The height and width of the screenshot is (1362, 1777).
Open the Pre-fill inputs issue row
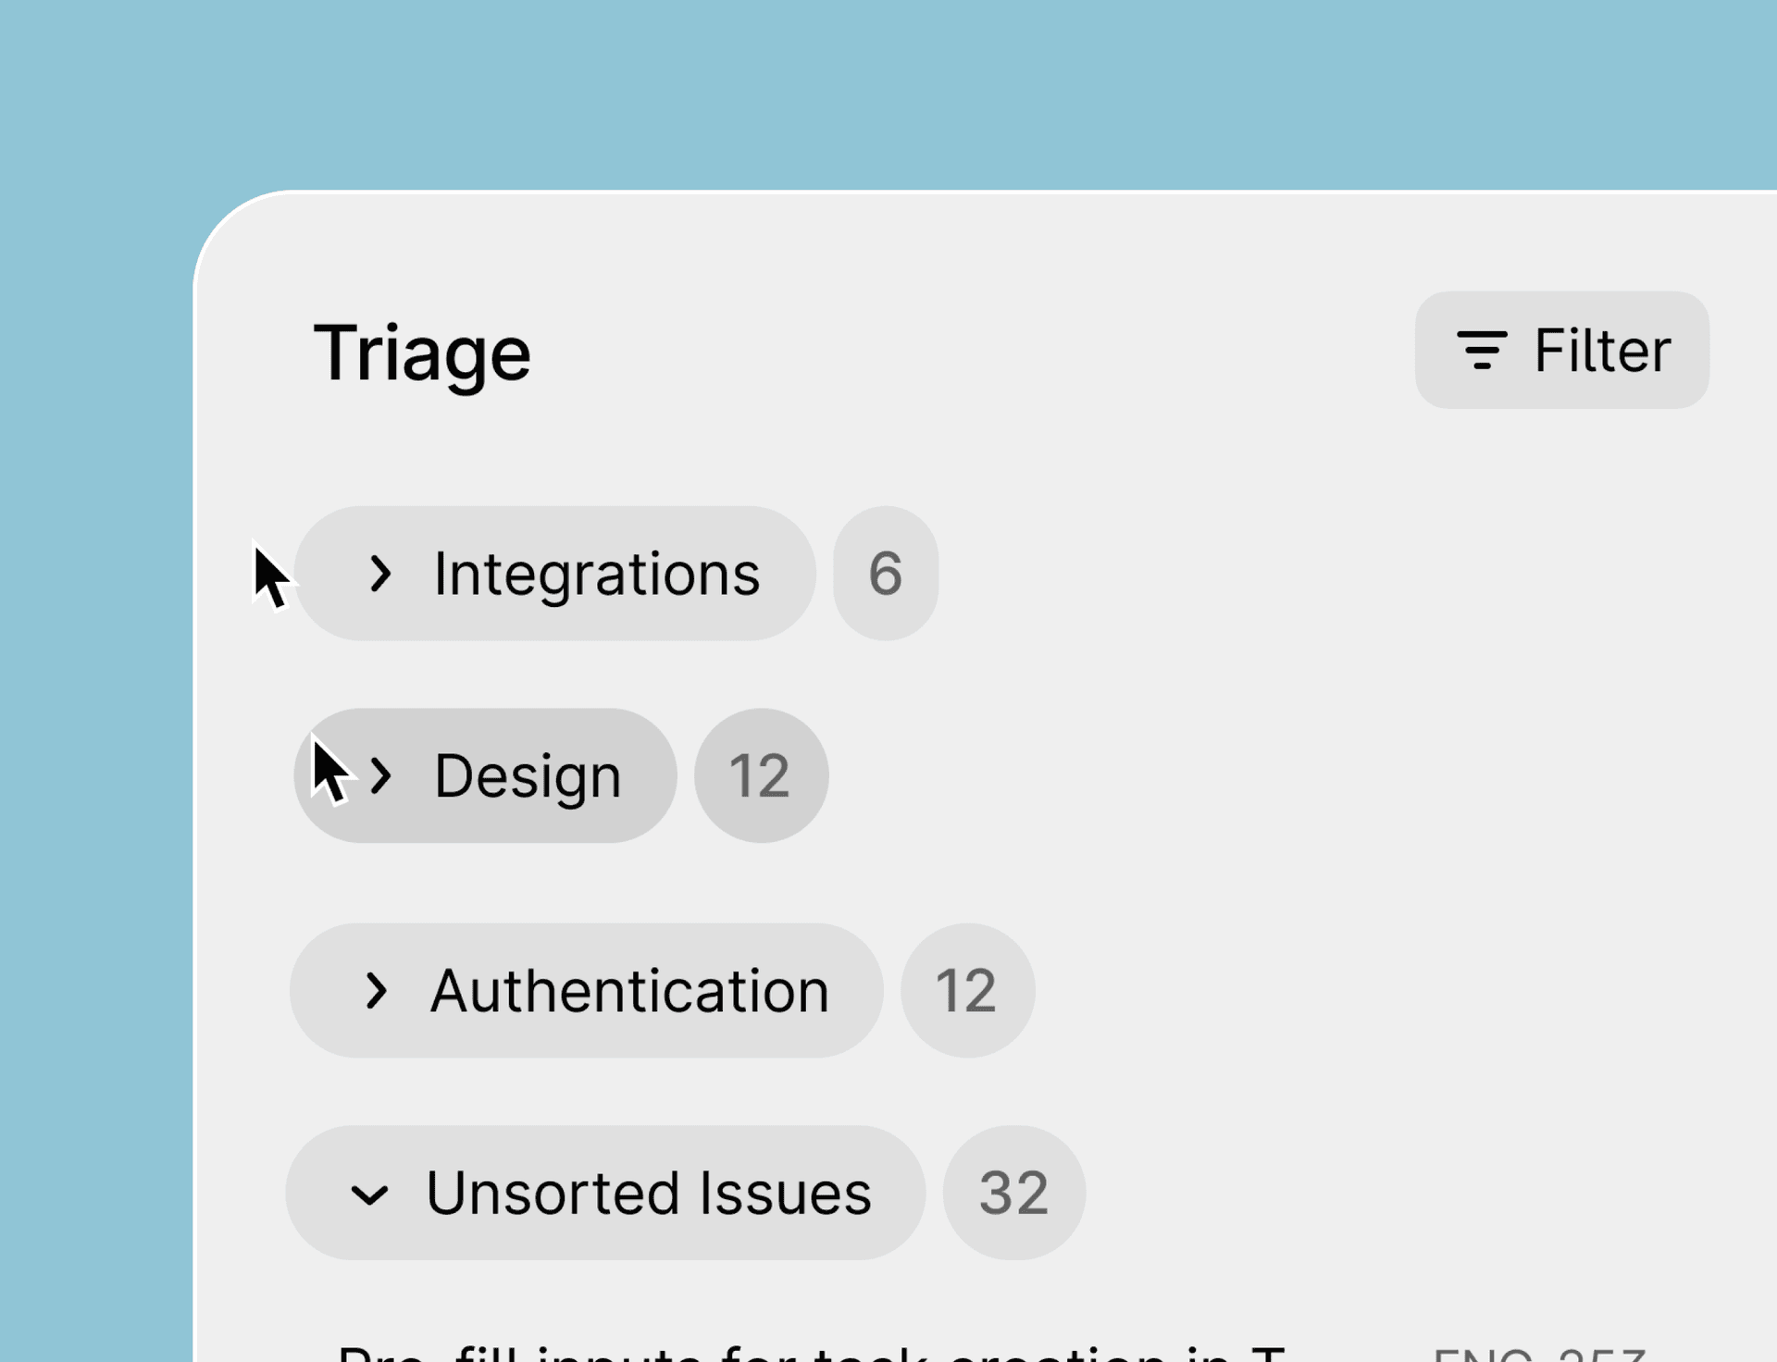click(x=811, y=1353)
